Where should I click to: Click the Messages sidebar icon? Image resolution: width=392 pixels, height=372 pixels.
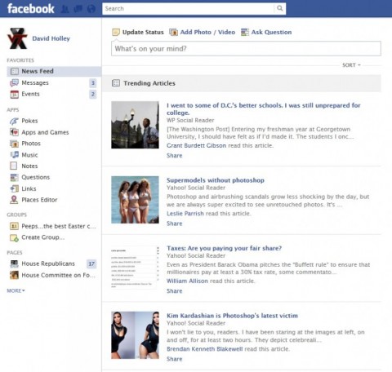[x=14, y=82]
